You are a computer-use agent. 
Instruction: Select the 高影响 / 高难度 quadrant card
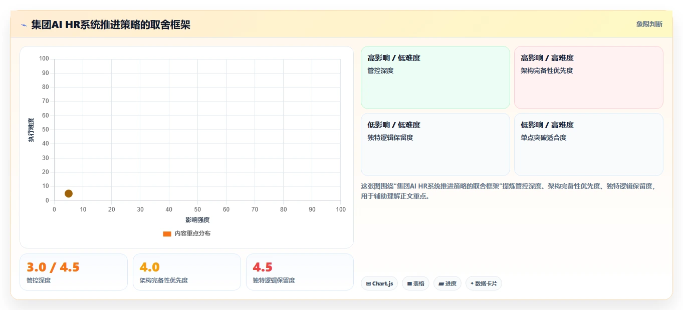click(x=588, y=77)
